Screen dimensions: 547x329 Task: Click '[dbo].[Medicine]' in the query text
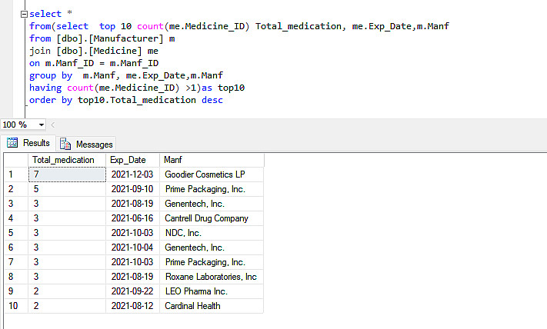click(x=99, y=51)
